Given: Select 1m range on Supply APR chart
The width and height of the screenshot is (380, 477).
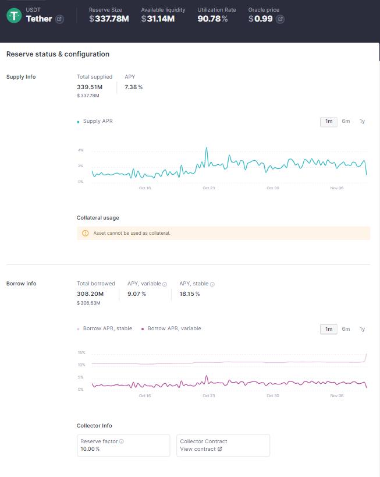Looking at the screenshot, I should point(329,121).
